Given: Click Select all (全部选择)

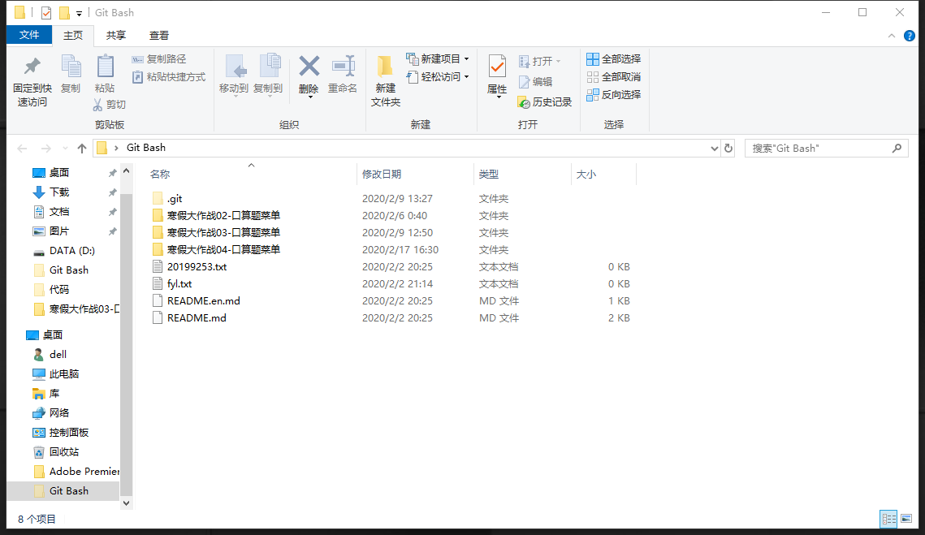Looking at the screenshot, I should click(x=613, y=59).
